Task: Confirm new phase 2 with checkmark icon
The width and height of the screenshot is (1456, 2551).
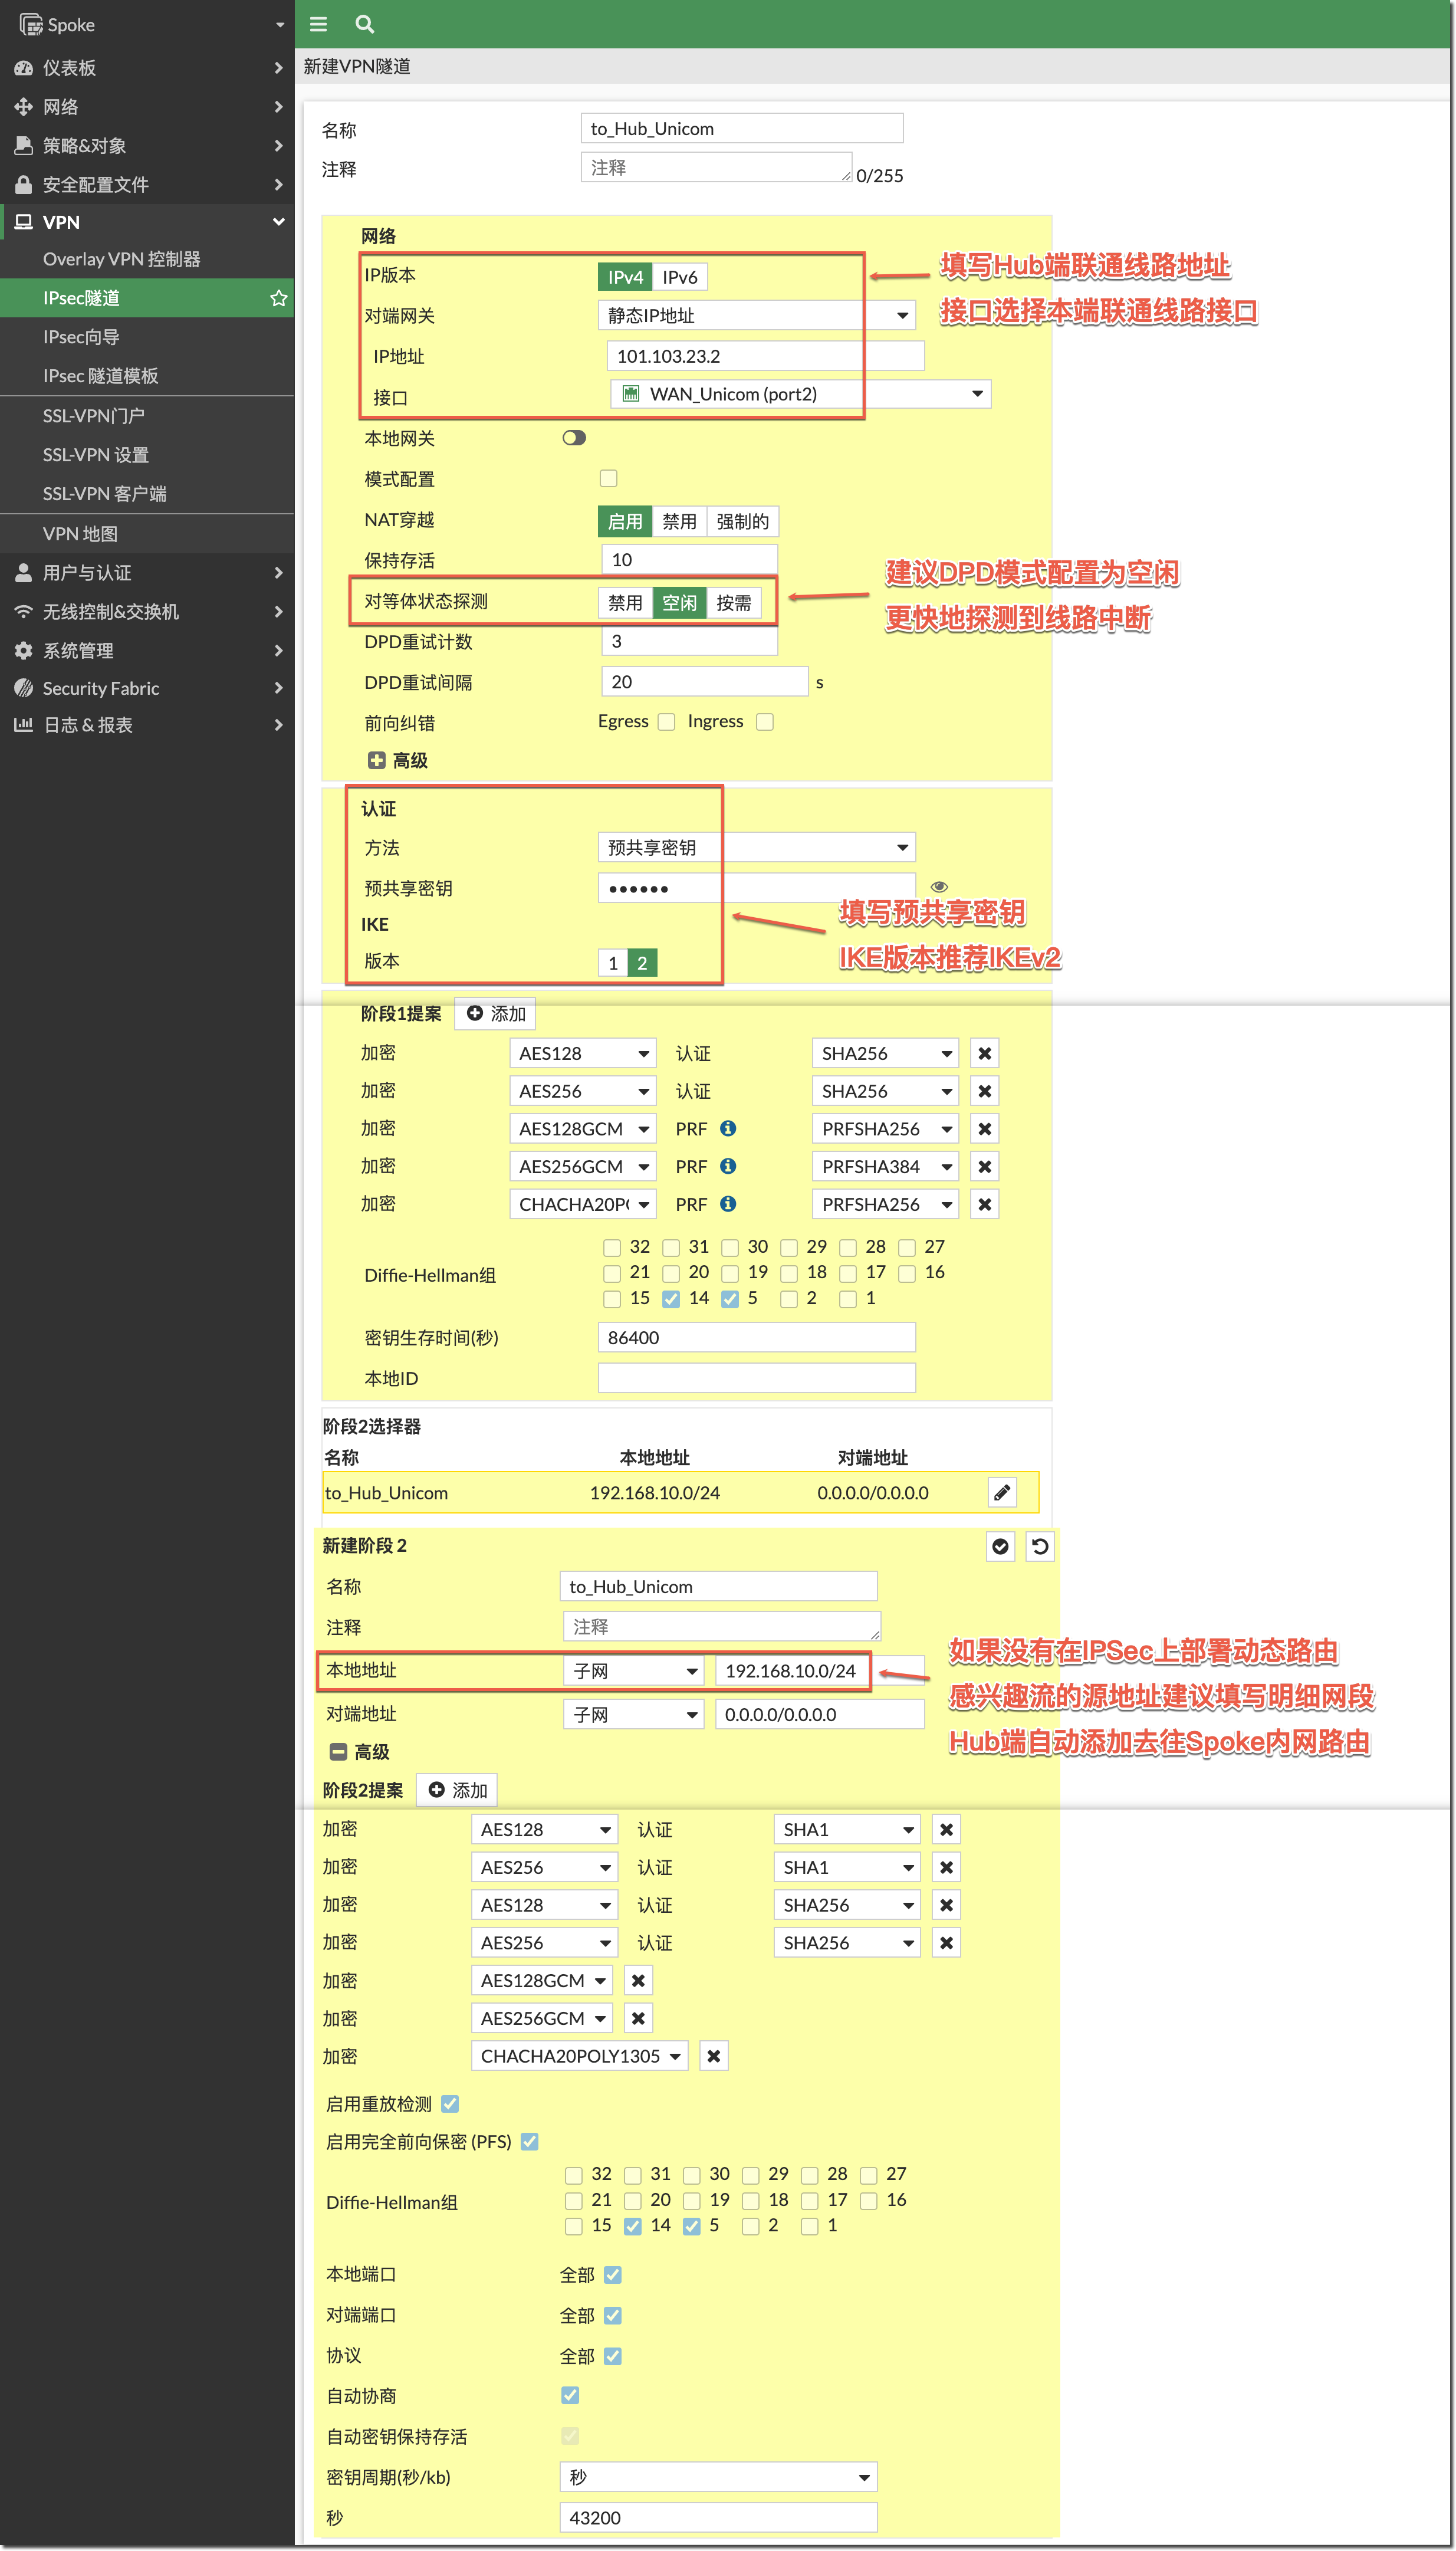Action: coord(1000,1546)
